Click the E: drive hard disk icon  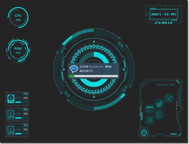[x=11, y=131]
